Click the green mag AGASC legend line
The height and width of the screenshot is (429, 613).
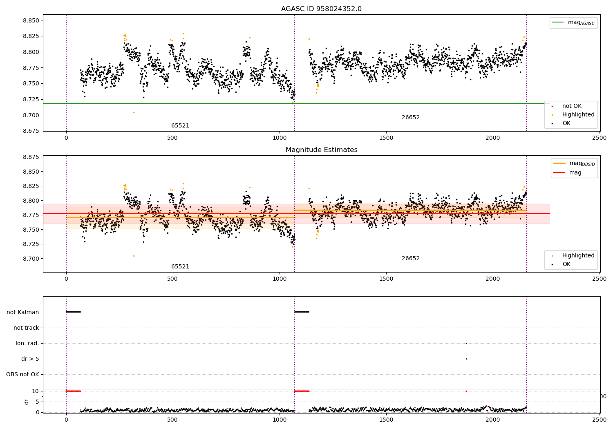[x=558, y=22]
